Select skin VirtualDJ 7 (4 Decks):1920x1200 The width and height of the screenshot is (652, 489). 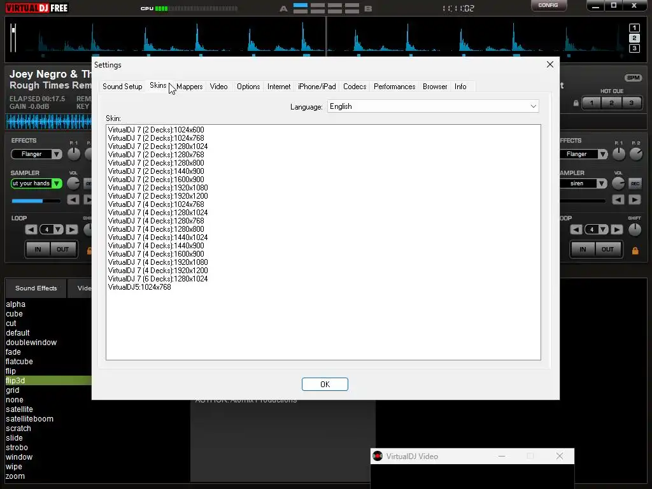click(x=158, y=270)
